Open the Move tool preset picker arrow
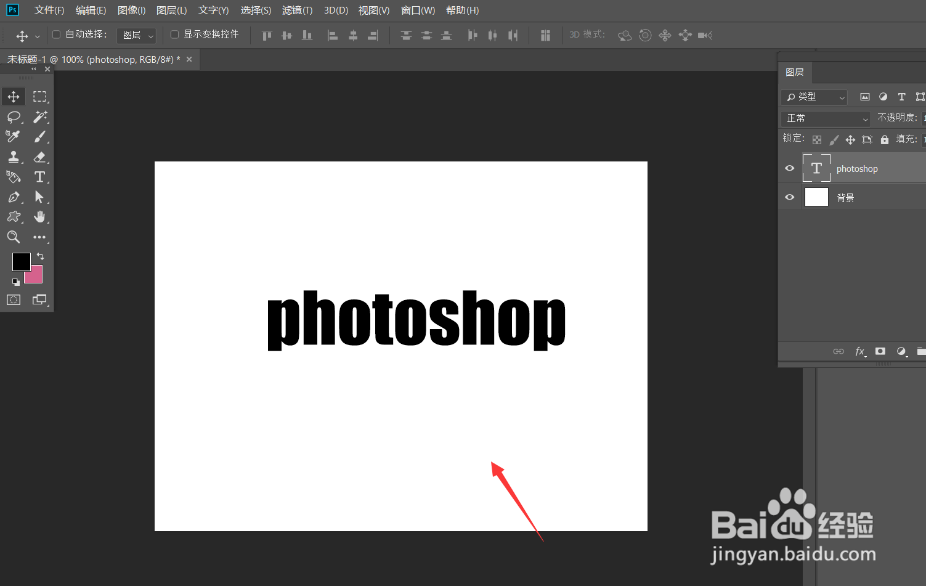Viewport: 926px width, 586px height. point(37,36)
